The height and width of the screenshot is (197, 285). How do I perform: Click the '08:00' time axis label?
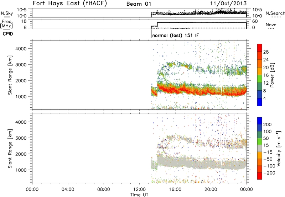click(103, 190)
